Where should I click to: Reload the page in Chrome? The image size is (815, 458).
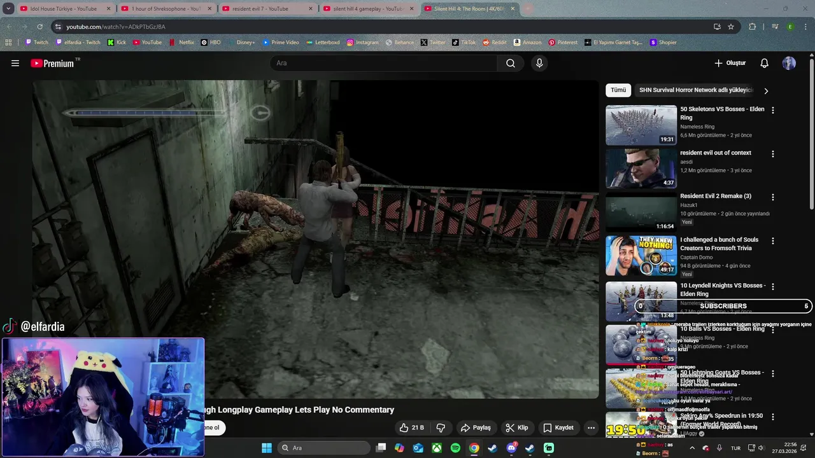click(x=39, y=27)
